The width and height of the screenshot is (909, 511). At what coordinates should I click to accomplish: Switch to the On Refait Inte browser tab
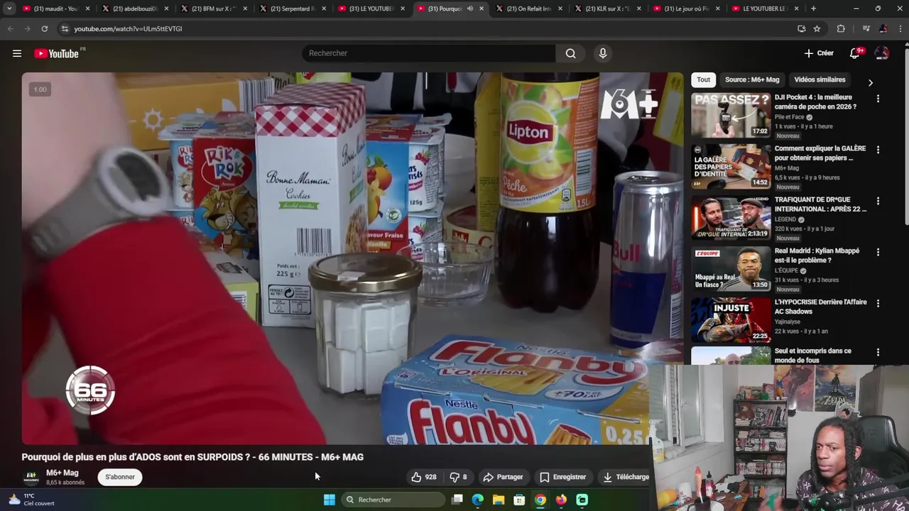[x=528, y=9]
